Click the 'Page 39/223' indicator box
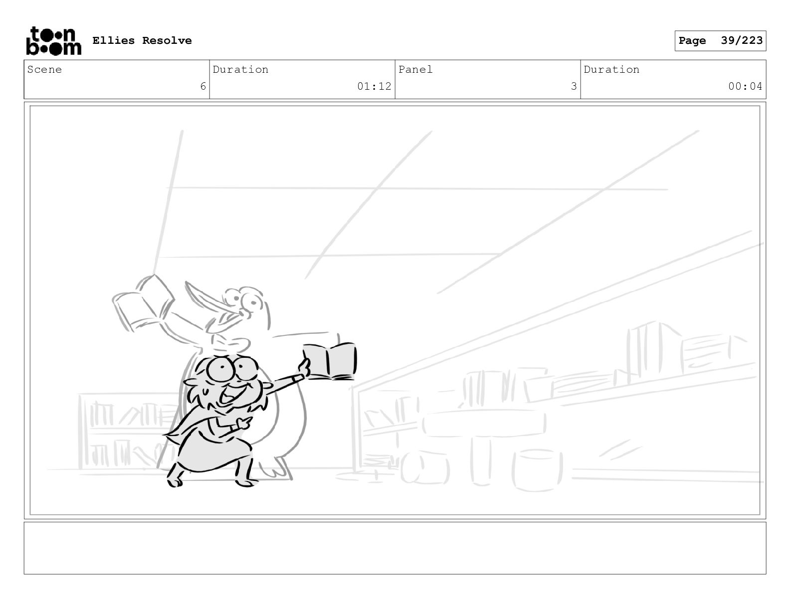The image size is (790, 610). 720,41
